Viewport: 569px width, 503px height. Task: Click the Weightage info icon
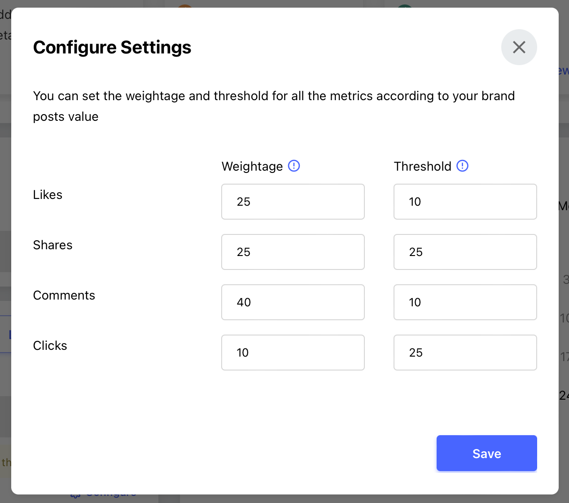pos(294,166)
